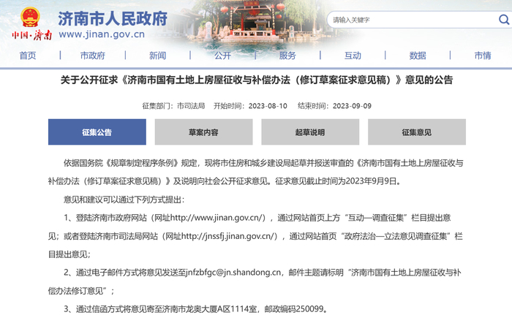Open the 市情 navigation item
The height and width of the screenshot is (315, 512).
tap(483, 56)
